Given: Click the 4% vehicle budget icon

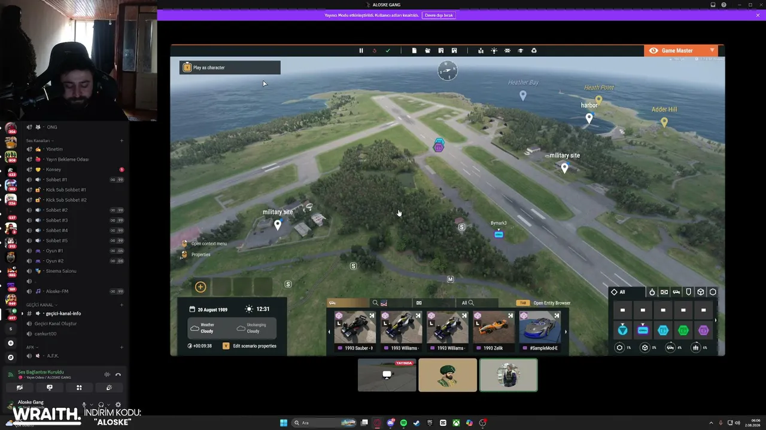Looking at the screenshot, I should click(670, 348).
